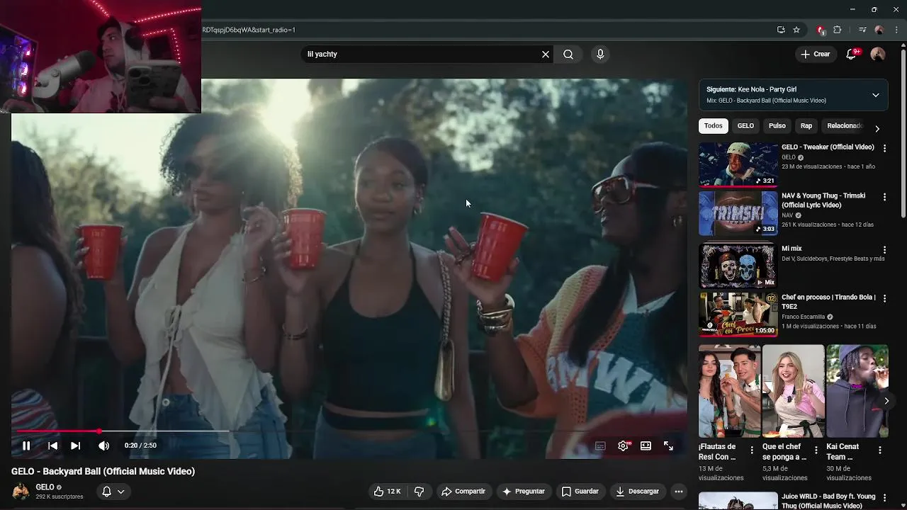The height and width of the screenshot is (510, 907).
Task: Open subscription notification bell dropdown
Action: (113, 492)
